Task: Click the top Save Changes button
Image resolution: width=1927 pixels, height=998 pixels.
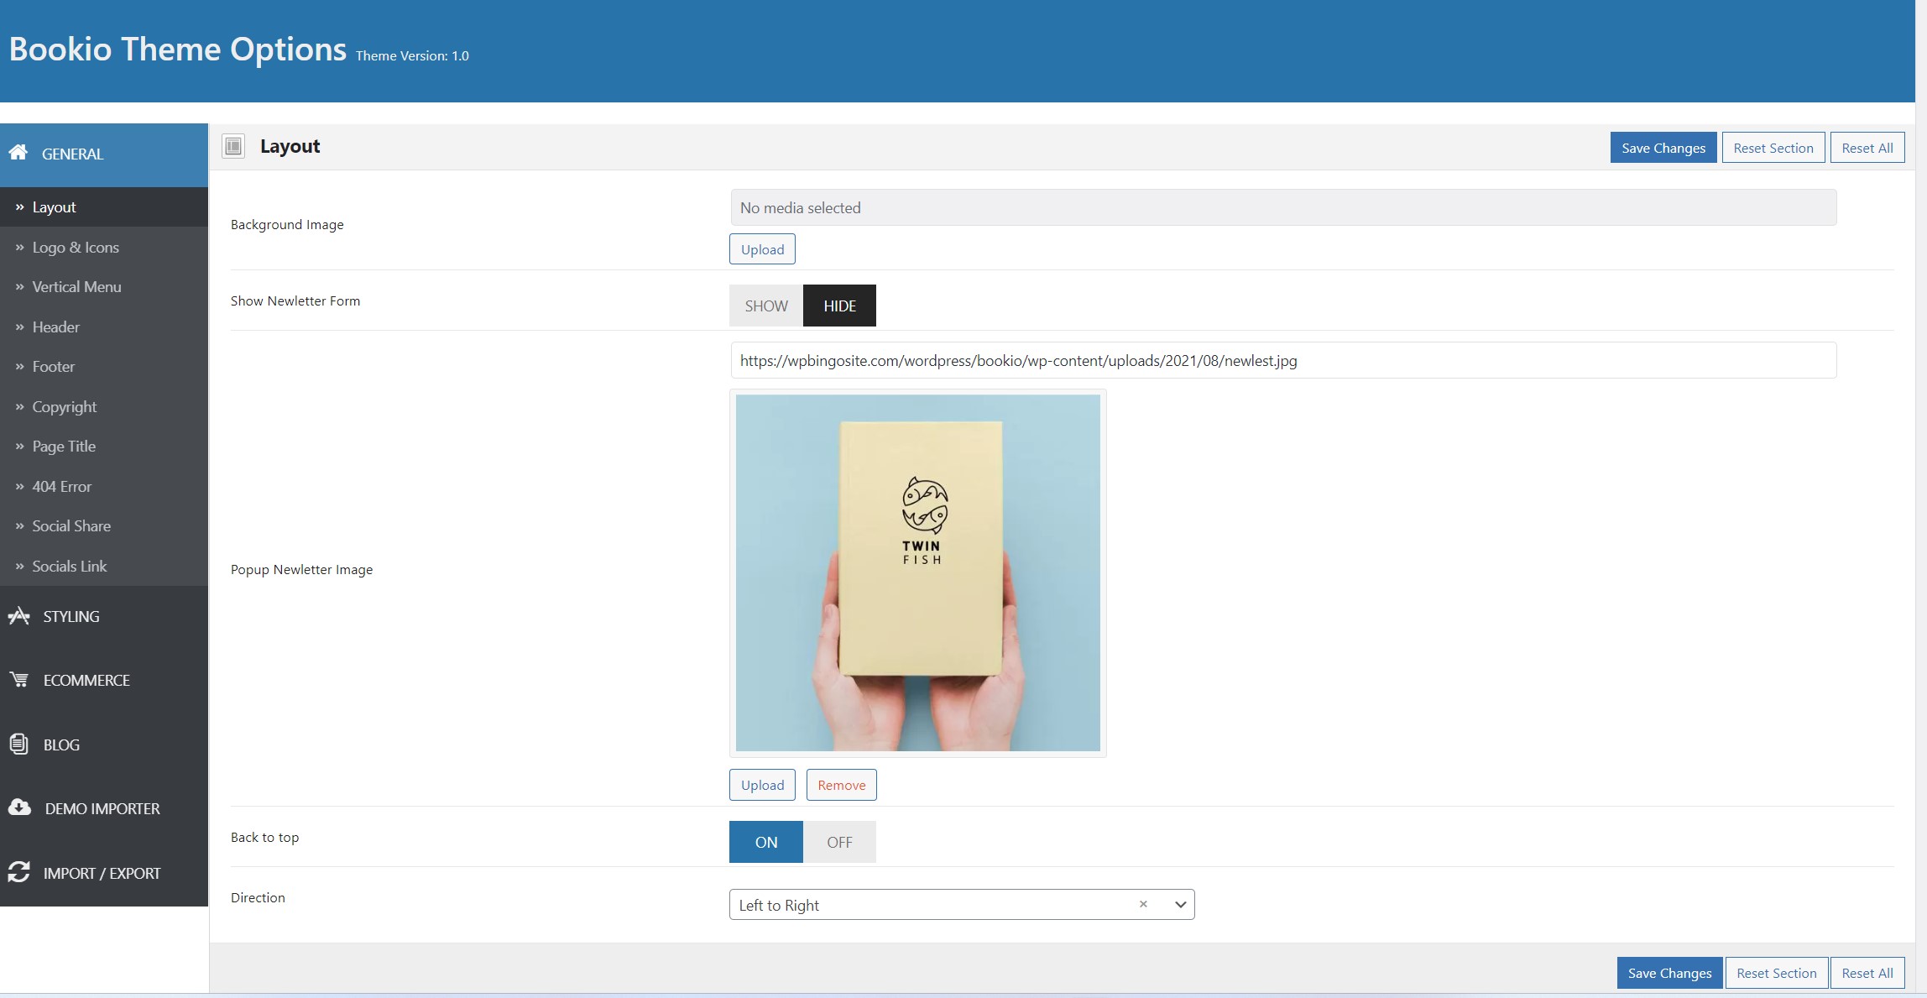Action: pyautogui.click(x=1663, y=148)
